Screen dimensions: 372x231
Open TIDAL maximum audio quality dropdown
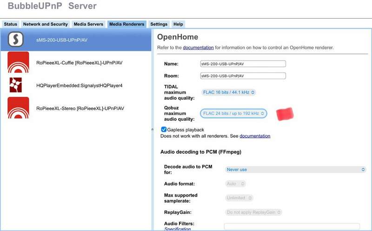229,92
